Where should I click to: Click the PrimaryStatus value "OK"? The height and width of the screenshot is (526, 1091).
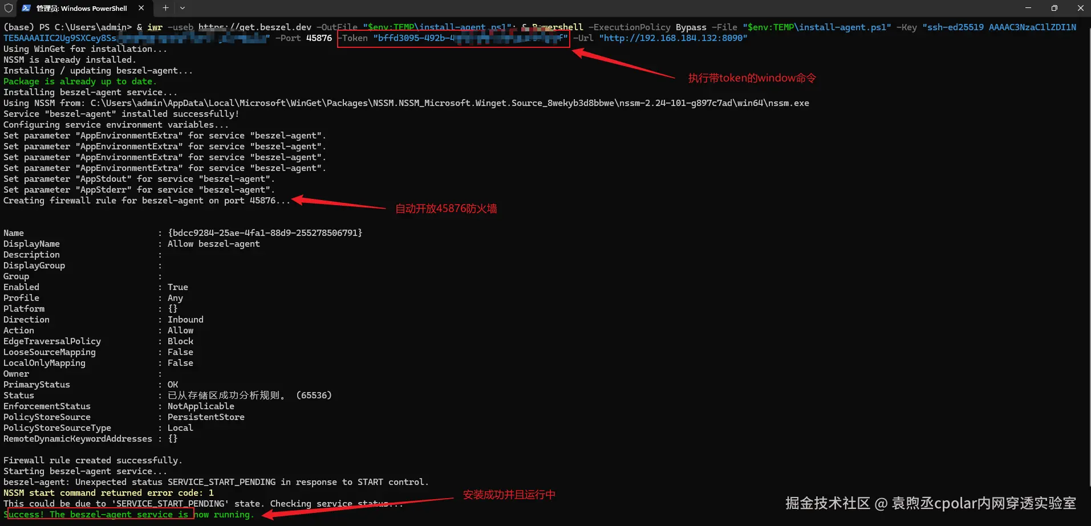coord(173,385)
